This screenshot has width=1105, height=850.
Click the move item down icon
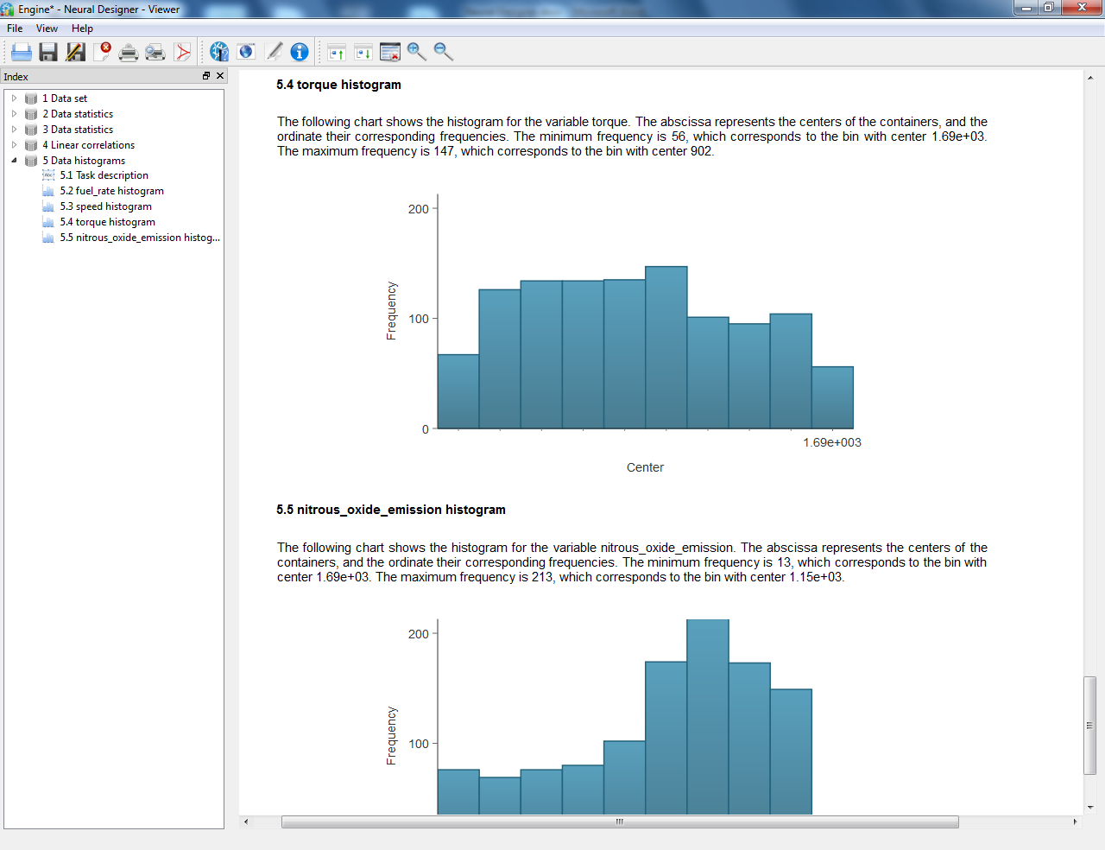[363, 52]
